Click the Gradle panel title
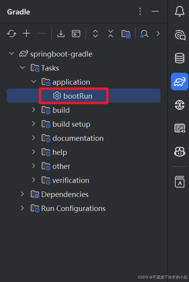189x282 pixels. [19, 12]
